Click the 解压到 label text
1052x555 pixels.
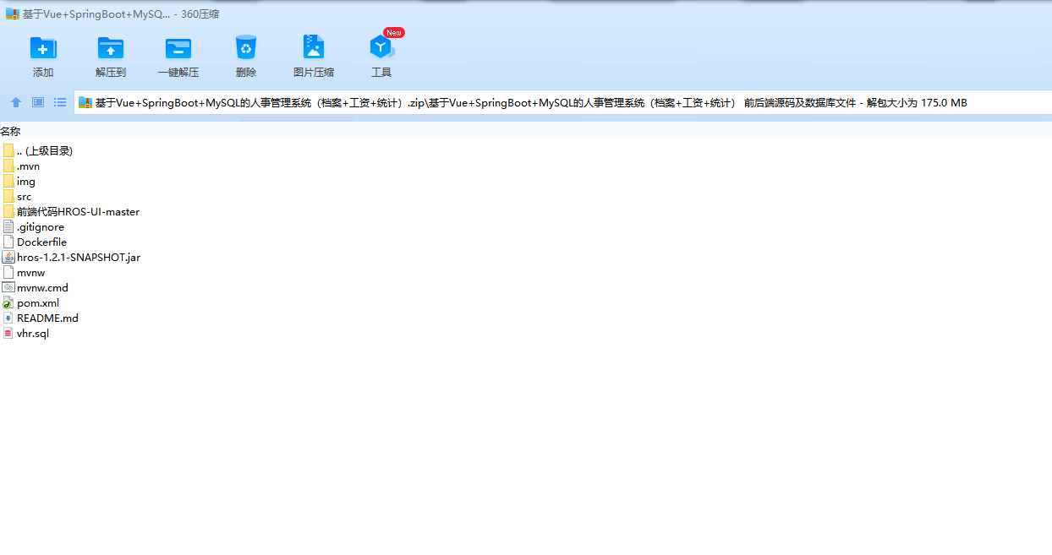pyautogui.click(x=111, y=73)
